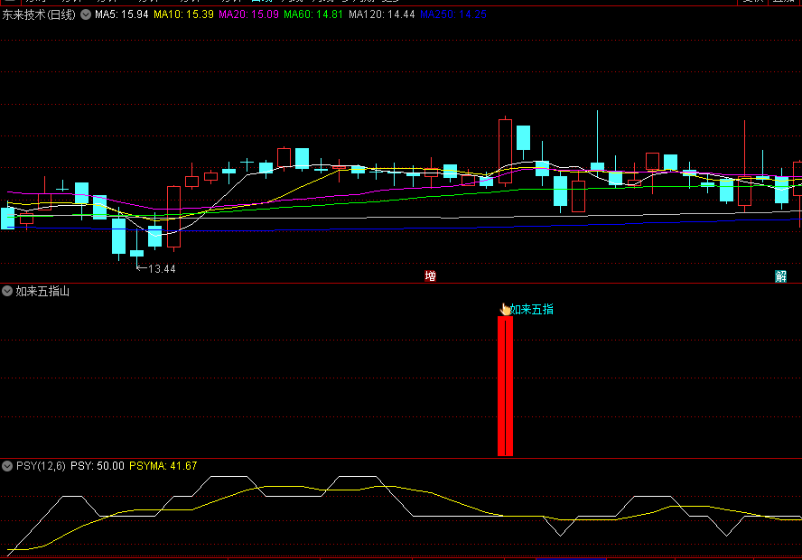The width and height of the screenshot is (802, 560).
Task: Expand the 如来五指山 indicator dropdown icon
Action: tap(7, 292)
